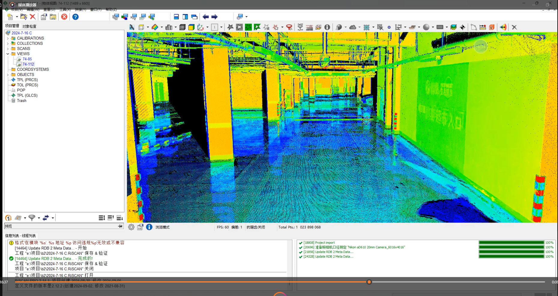Click the TPL (GLCS) tree entry

click(27, 95)
